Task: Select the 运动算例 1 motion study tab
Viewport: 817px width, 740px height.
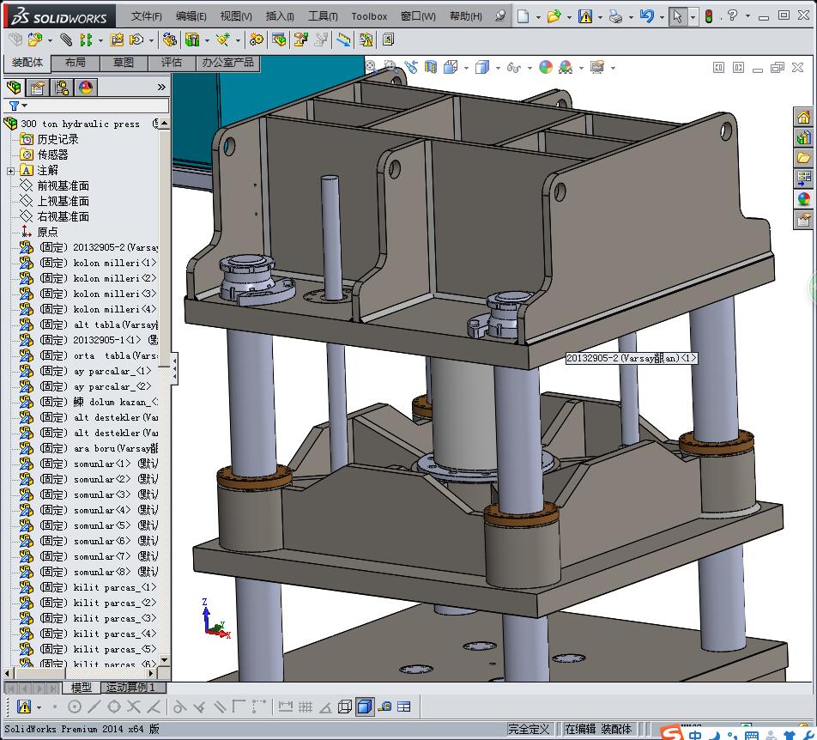Action: pos(130,688)
